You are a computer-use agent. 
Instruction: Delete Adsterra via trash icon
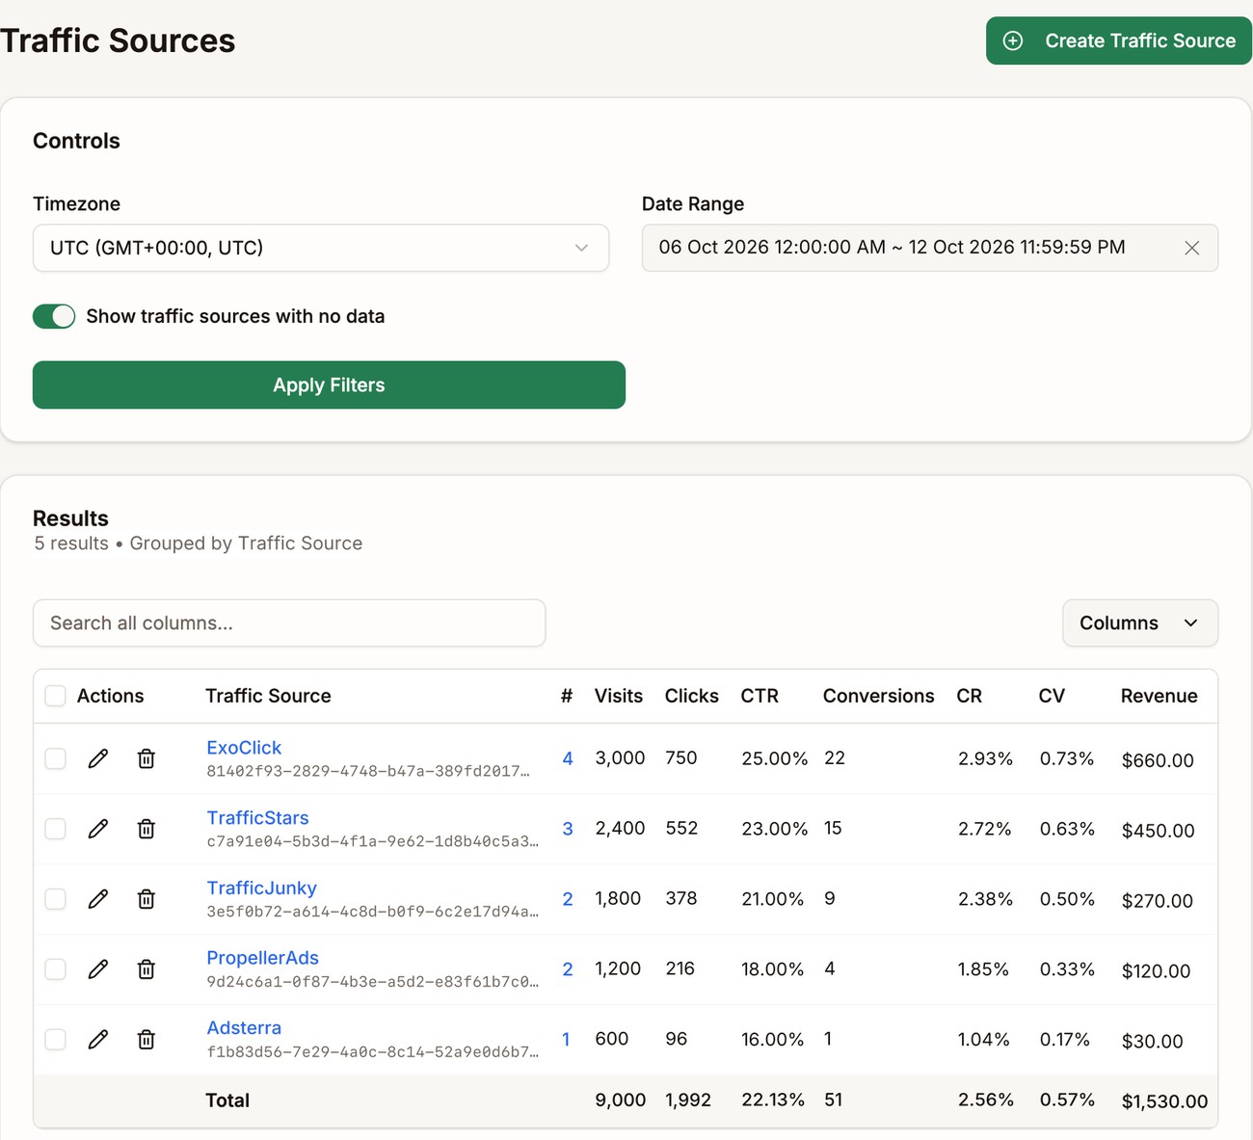(147, 1040)
